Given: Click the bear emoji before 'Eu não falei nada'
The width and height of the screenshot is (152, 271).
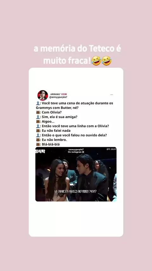Looking at the screenshot, I should (x=38, y=131).
